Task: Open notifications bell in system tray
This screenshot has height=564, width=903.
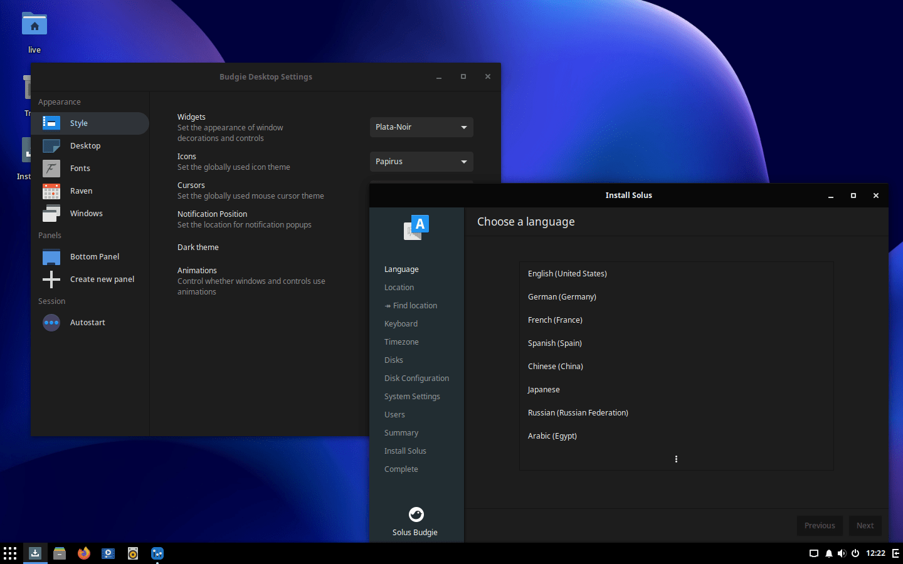Action: (x=829, y=553)
